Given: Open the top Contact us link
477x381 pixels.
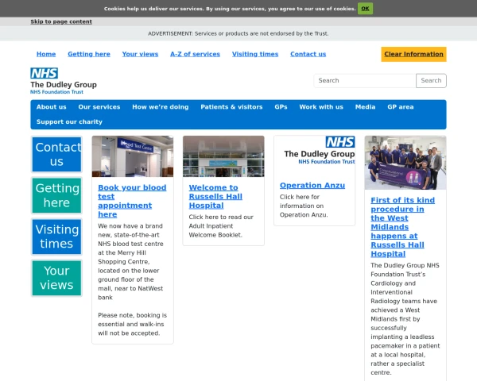Looking at the screenshot, I should tap(308, 54).
